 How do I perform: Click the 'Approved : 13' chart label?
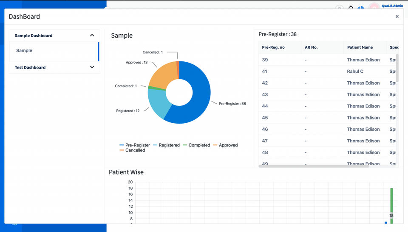click(x=136, y=63)
